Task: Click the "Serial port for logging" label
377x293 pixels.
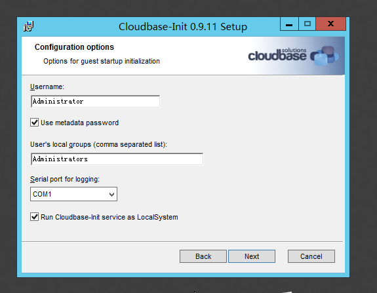Action: tap(65, 180)
